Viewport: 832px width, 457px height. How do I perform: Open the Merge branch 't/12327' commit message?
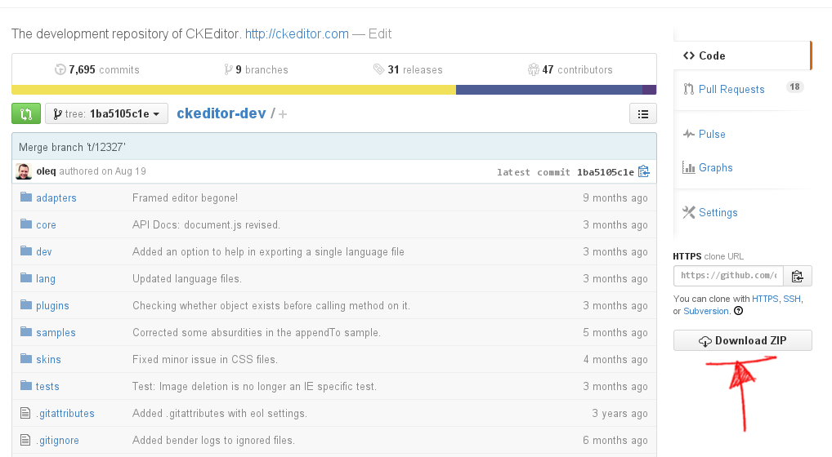72,147
